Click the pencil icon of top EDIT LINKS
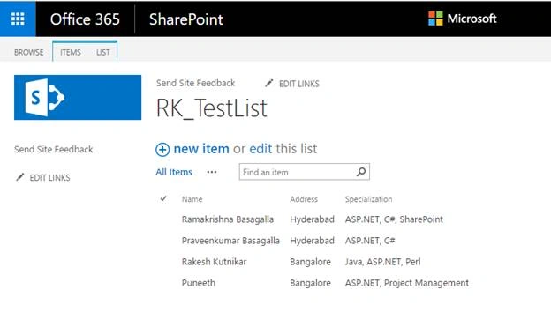 pyautogui.click(x=268, y=83)
